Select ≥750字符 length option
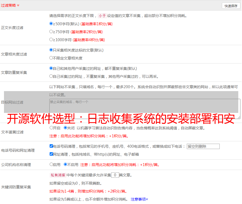242x204 pixels. [x=51, y=32]
